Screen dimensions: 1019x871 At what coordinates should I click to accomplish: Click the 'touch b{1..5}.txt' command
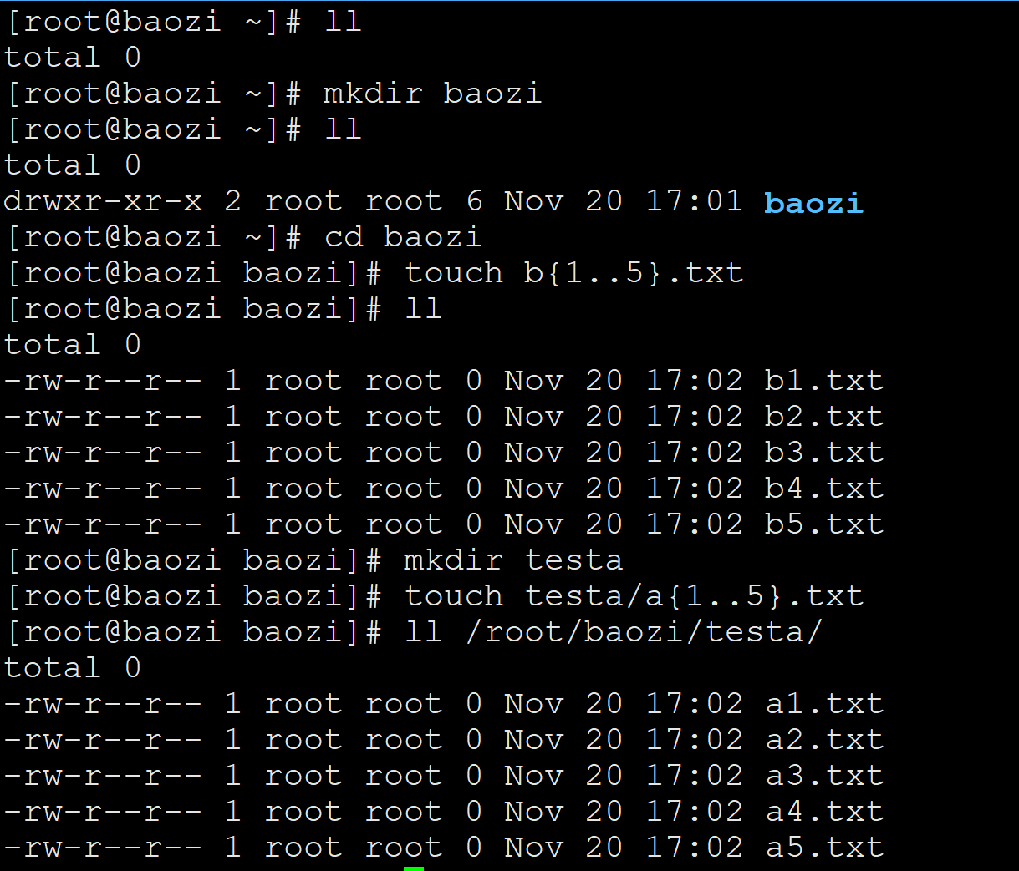[x=574, y=273]
